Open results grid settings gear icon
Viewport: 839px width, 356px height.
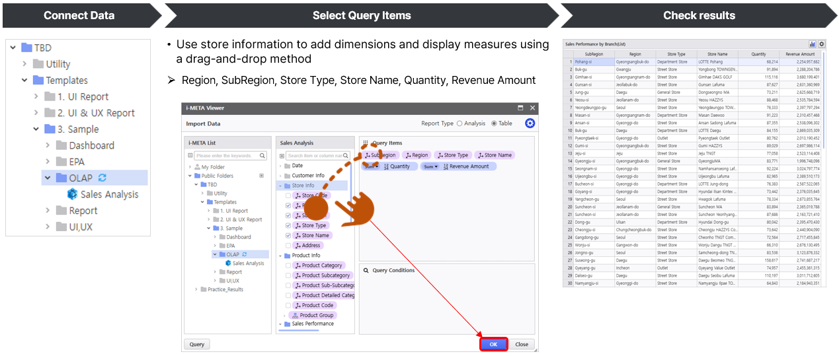822,44
